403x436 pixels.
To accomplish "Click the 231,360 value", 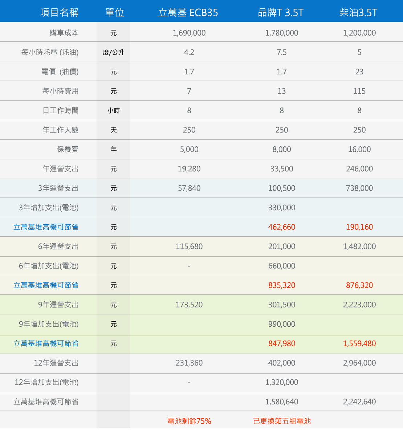I will [x=189, y=363].
